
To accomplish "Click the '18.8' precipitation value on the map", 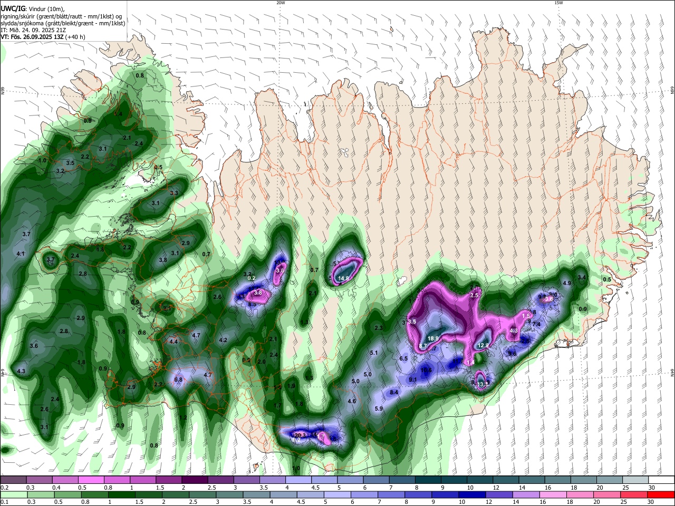I will click(x=433, y=338).
